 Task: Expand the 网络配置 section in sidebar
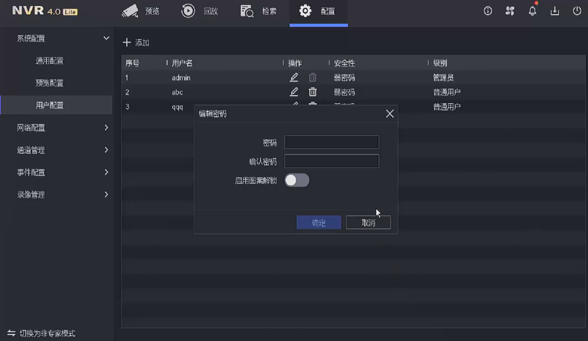pos(57,128)
